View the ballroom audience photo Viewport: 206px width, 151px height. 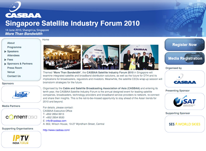(x=62, y=57)
